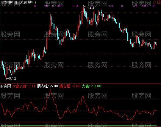Click the 强支撑: -9.00 indicator label

coord(70,86)
